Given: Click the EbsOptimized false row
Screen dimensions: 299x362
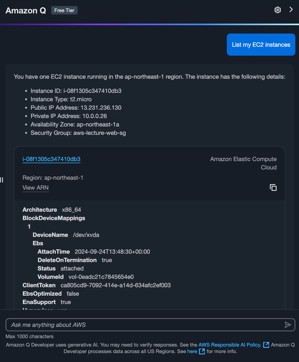Looking at the screenshot, I should [x=51, y=294].
